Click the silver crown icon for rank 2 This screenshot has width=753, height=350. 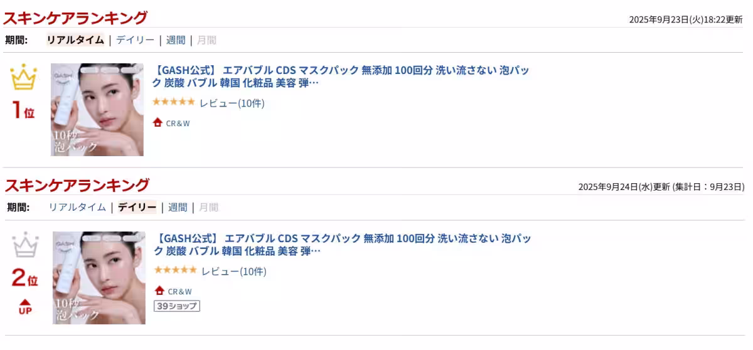point(25,245)
